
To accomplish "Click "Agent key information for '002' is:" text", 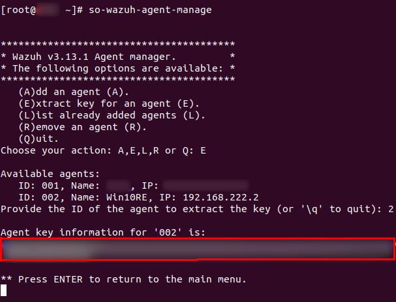I will coord(103,232).
